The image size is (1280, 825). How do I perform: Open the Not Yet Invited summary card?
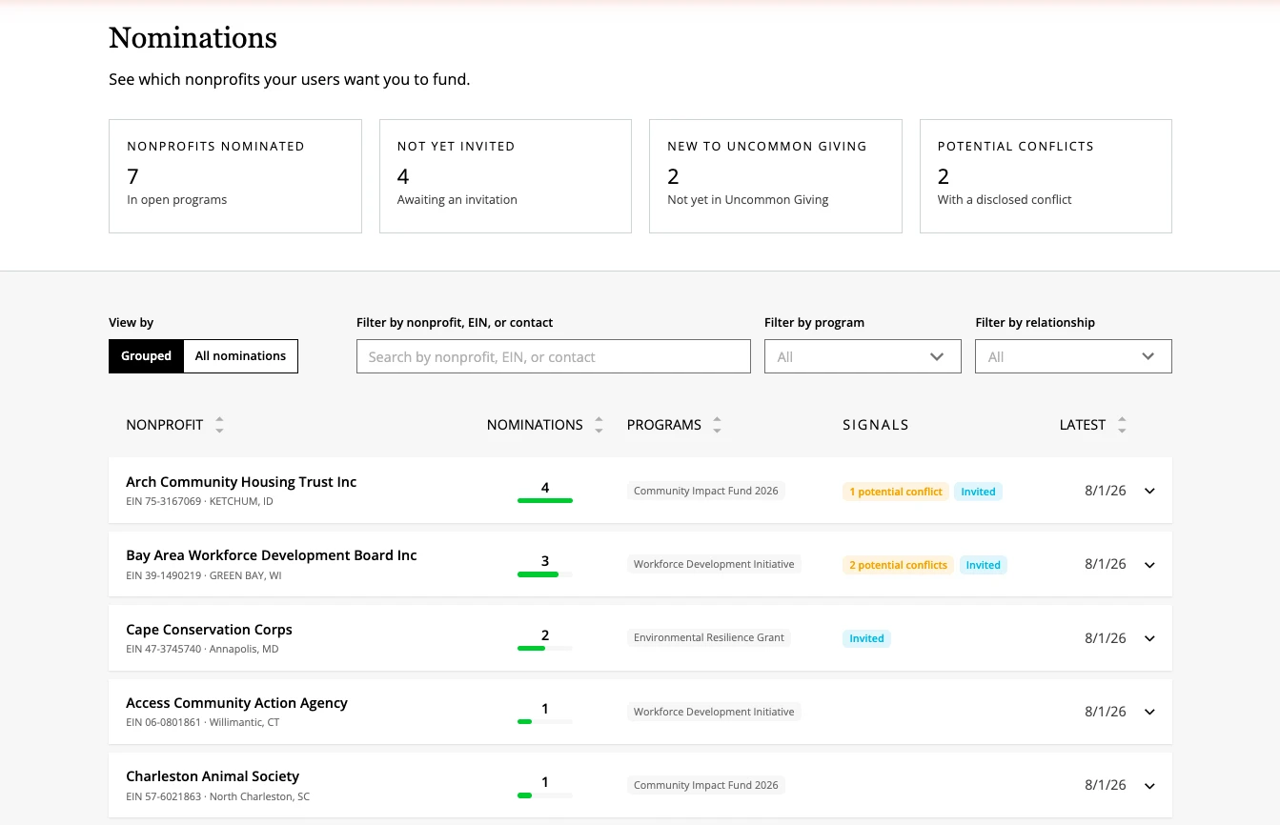click(x=505, y=176)
